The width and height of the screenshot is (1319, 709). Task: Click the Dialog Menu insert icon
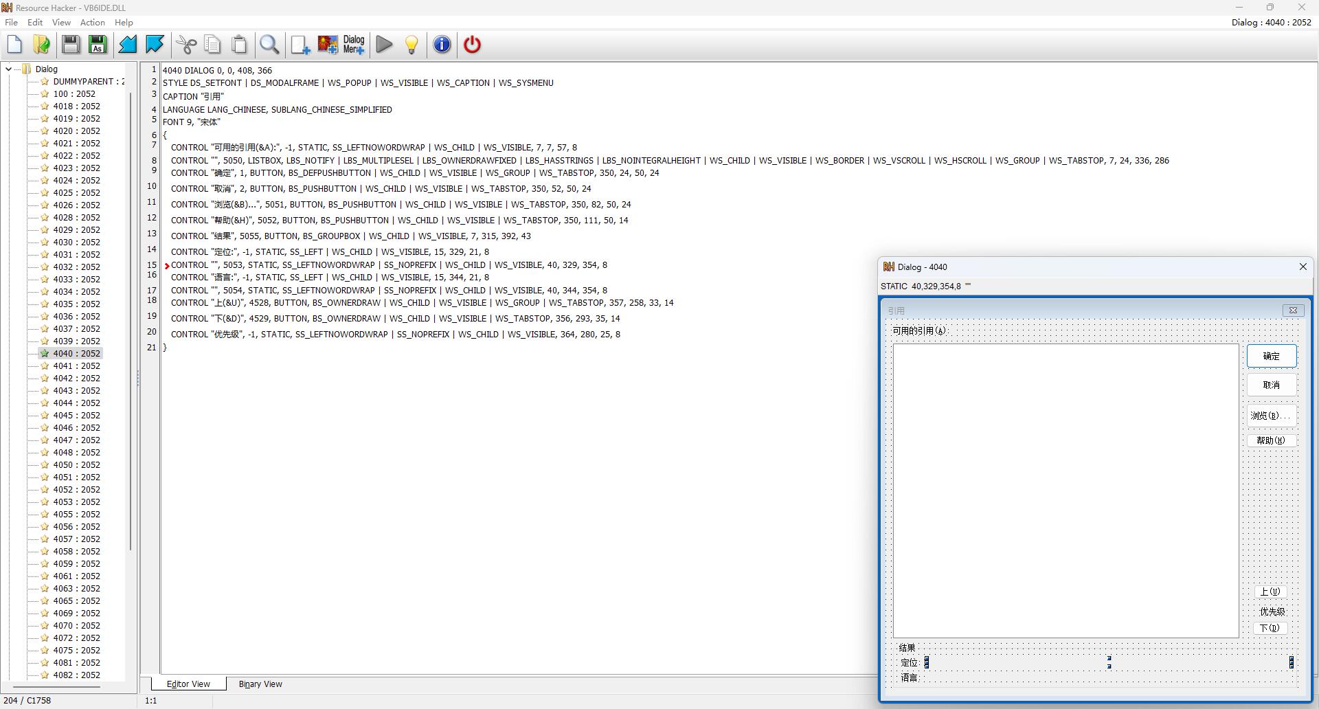coord(354,45)
